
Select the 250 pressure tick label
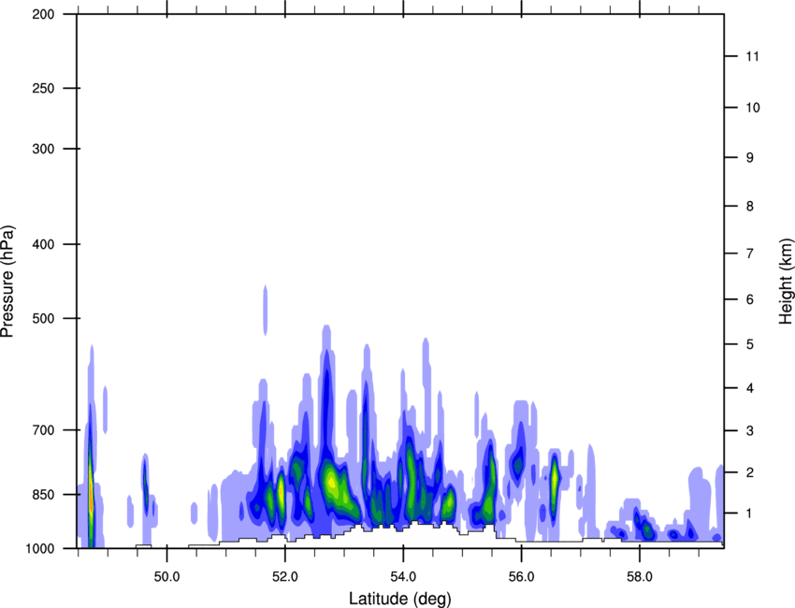click(x=43, y=88)
